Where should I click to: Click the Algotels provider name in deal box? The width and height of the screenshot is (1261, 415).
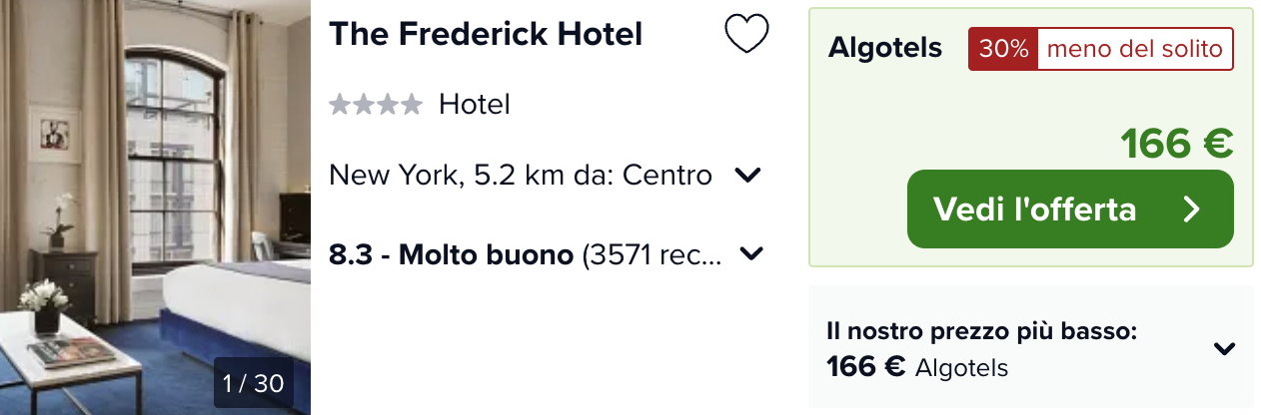pyautogui.click(x=885, y=48)
